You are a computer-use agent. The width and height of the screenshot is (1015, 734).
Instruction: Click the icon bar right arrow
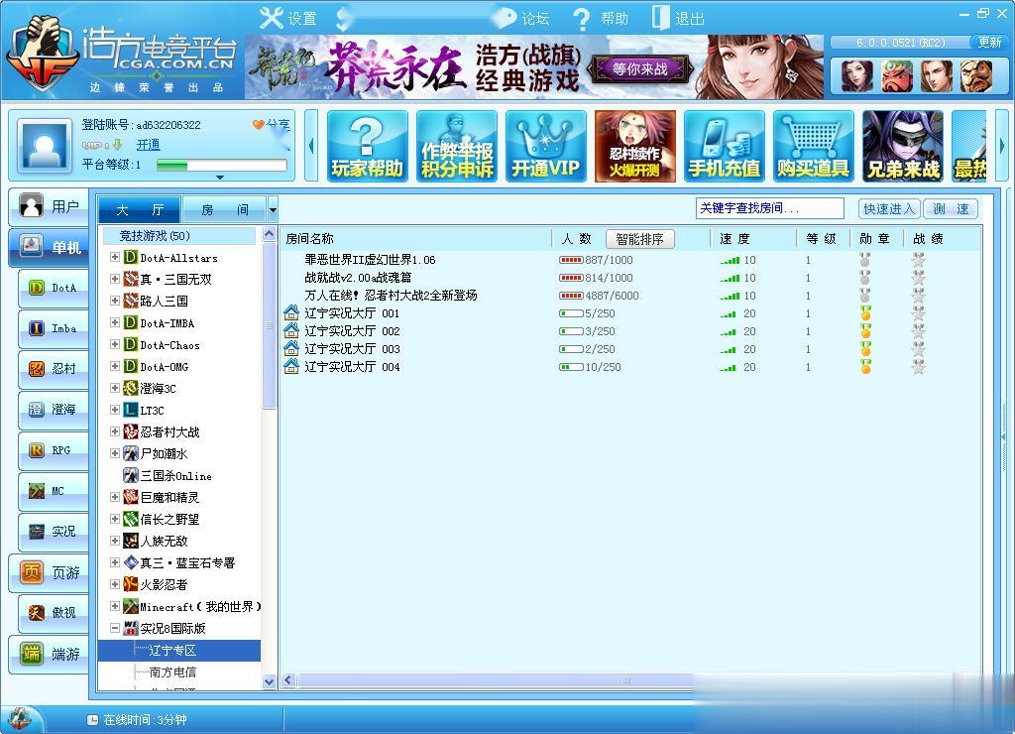click(1002, 146)
